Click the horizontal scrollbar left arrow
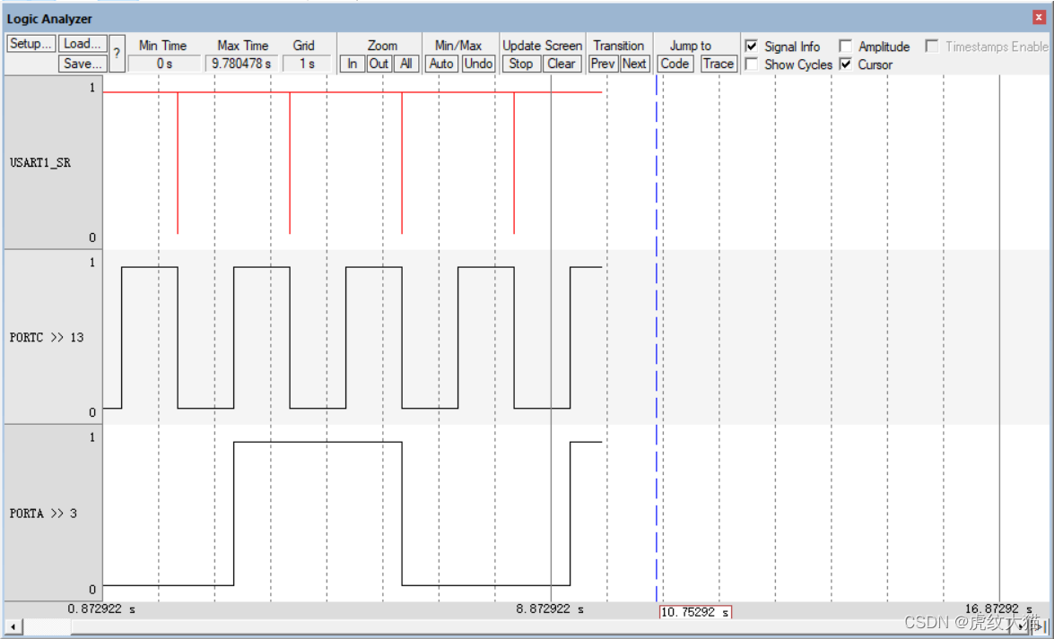The height and width of the screenshot is (639, 1054). [13, 626]
